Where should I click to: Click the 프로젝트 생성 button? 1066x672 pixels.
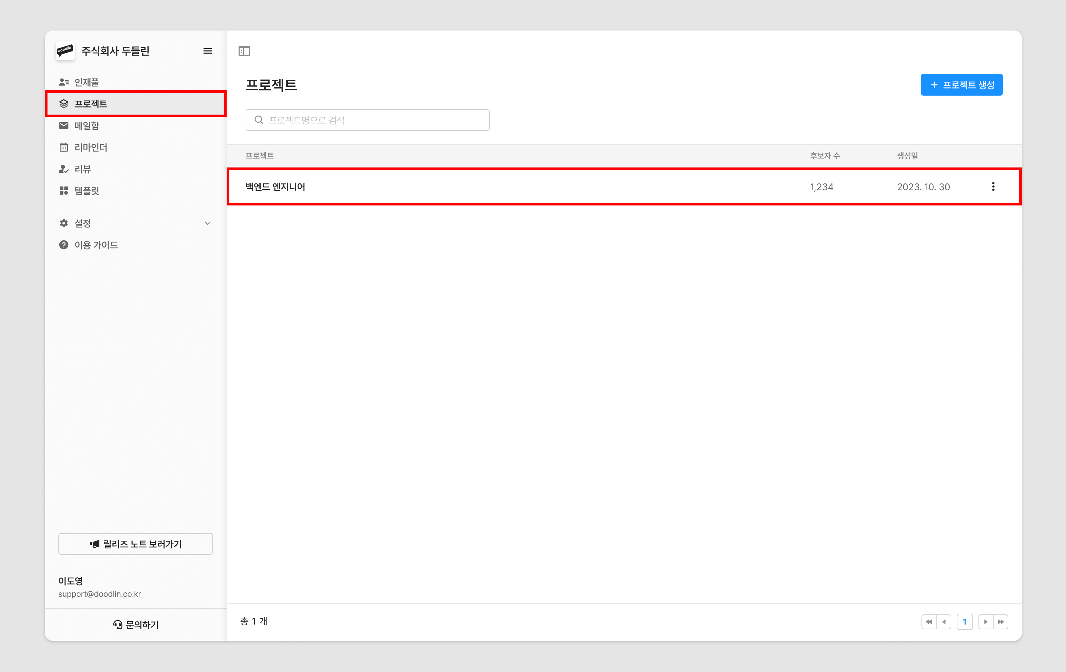tap(961, 84)
